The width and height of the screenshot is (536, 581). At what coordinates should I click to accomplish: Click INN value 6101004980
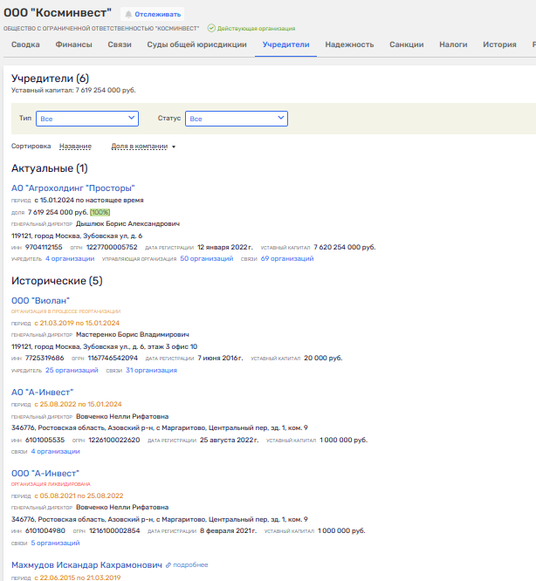45,530
